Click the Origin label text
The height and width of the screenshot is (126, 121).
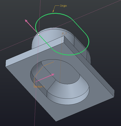(63, 6)
